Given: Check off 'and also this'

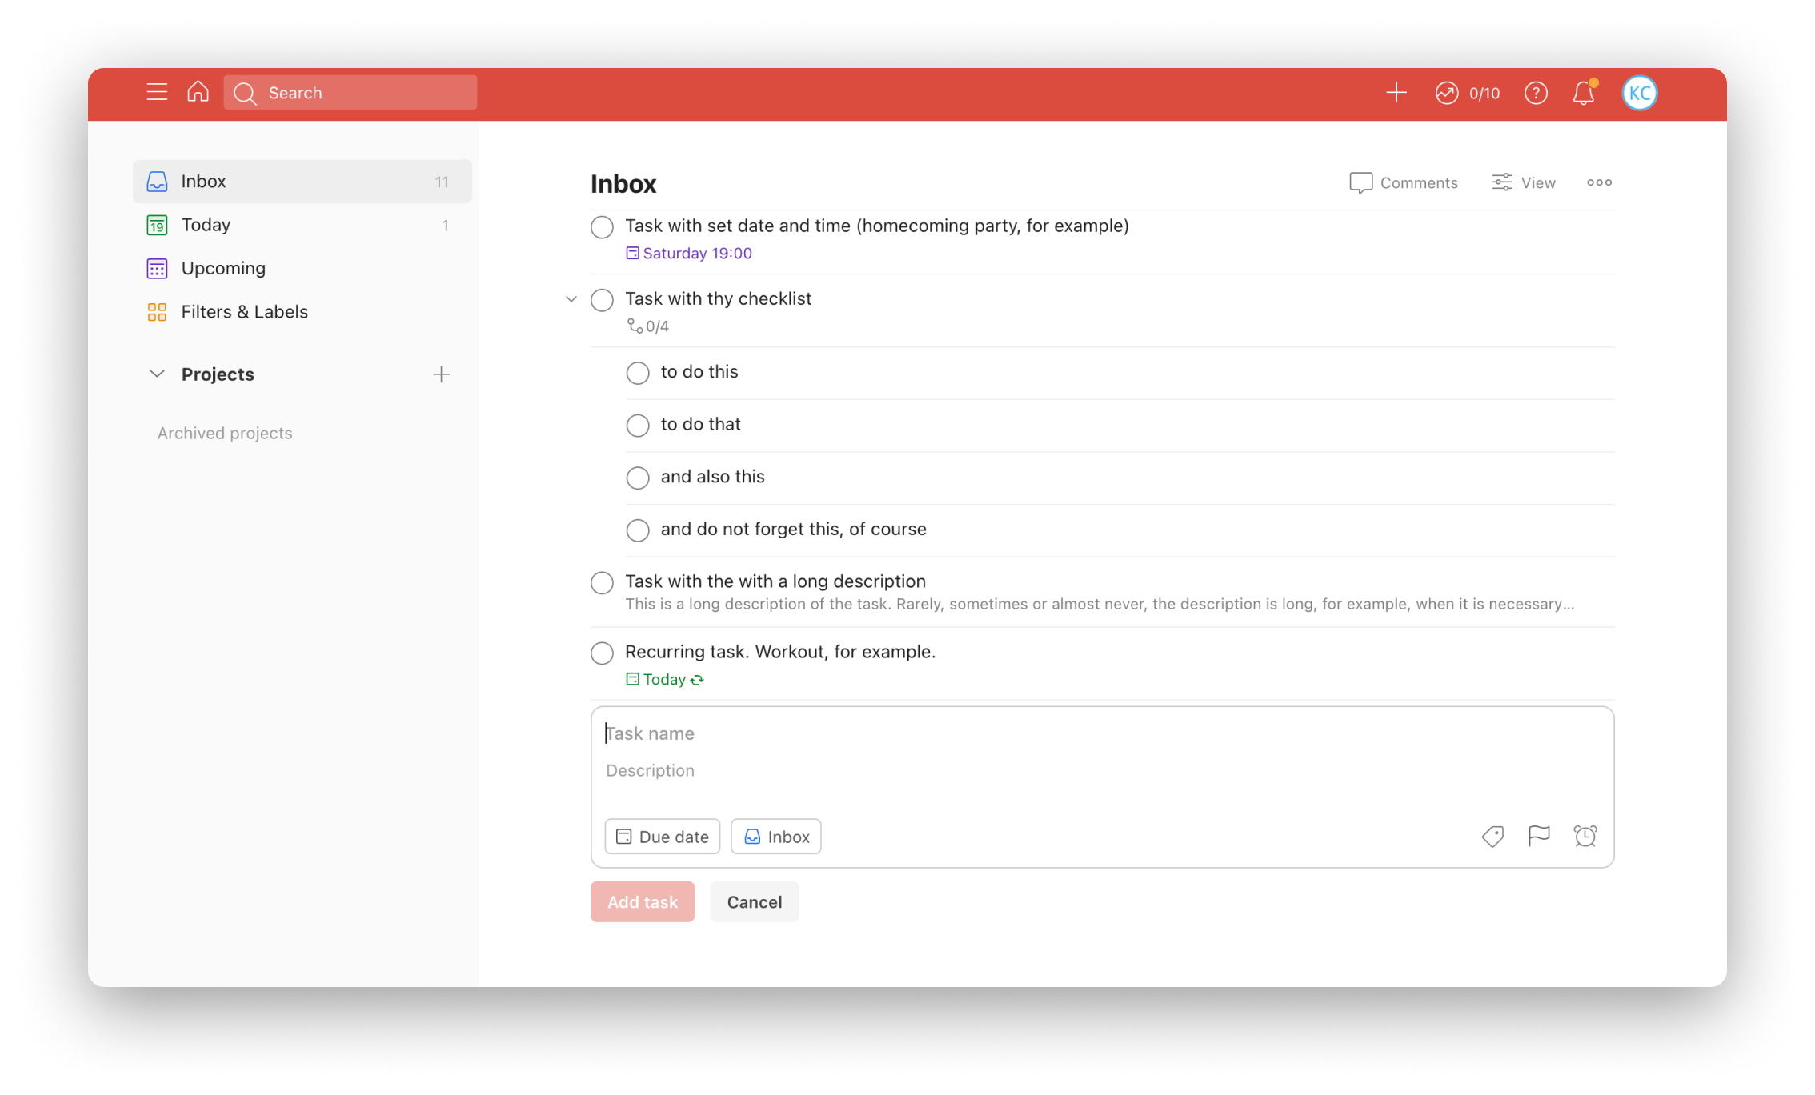Looking at the screenshot, I should (x=638, y=478).
